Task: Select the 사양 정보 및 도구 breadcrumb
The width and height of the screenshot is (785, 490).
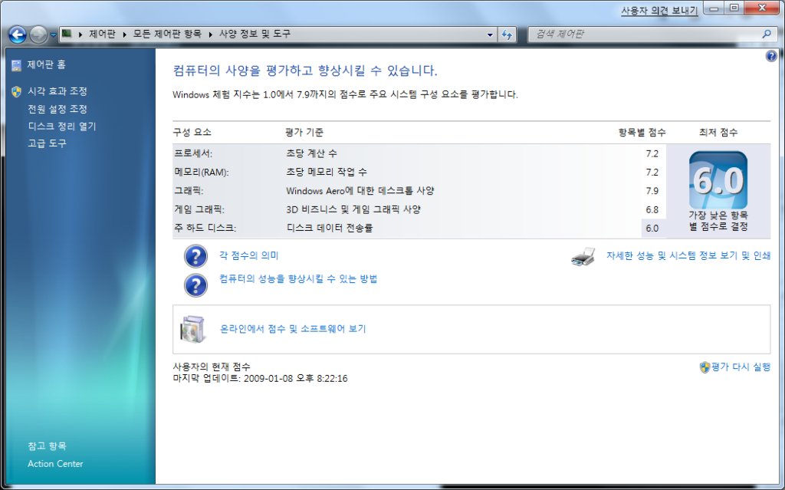Action: [x=255, y=34]
